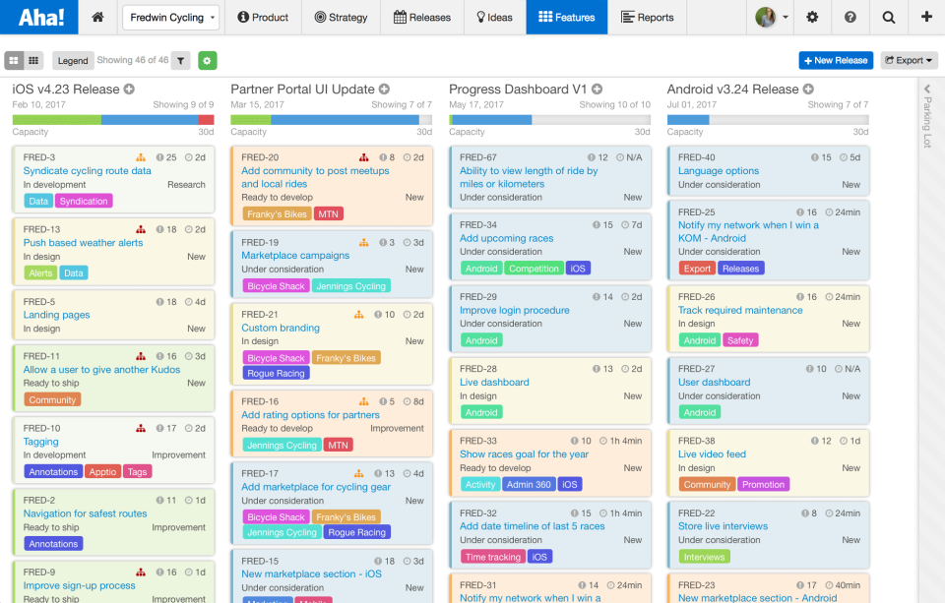The width and height of the screenshot is (945, 603).
Task: Add a feature to iOS v4.23 Release
Action: coord(129,90)
